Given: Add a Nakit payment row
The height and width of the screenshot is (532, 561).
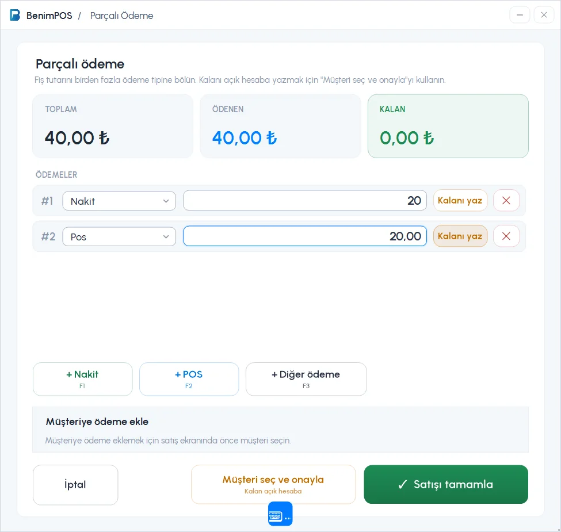Looking at the screenshot, I should [83, 379].
